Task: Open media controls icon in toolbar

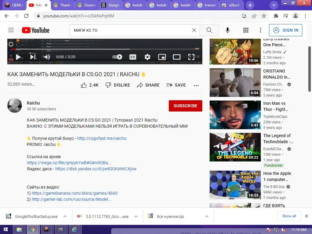Action: pos(285,16)
